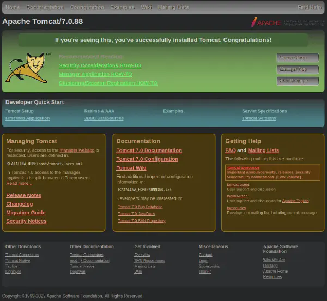Open Contact under Miscellaneous
The width and height of the screenshot is (327, 301).
coord(205,255)
